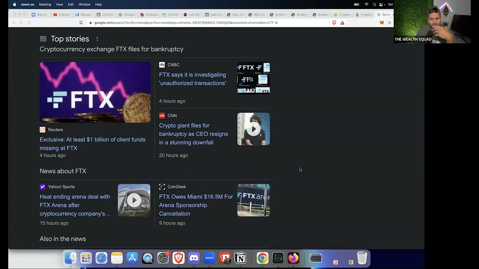Open CNN crypto giant files for bankruptcy article

click(x=193, y=134)
